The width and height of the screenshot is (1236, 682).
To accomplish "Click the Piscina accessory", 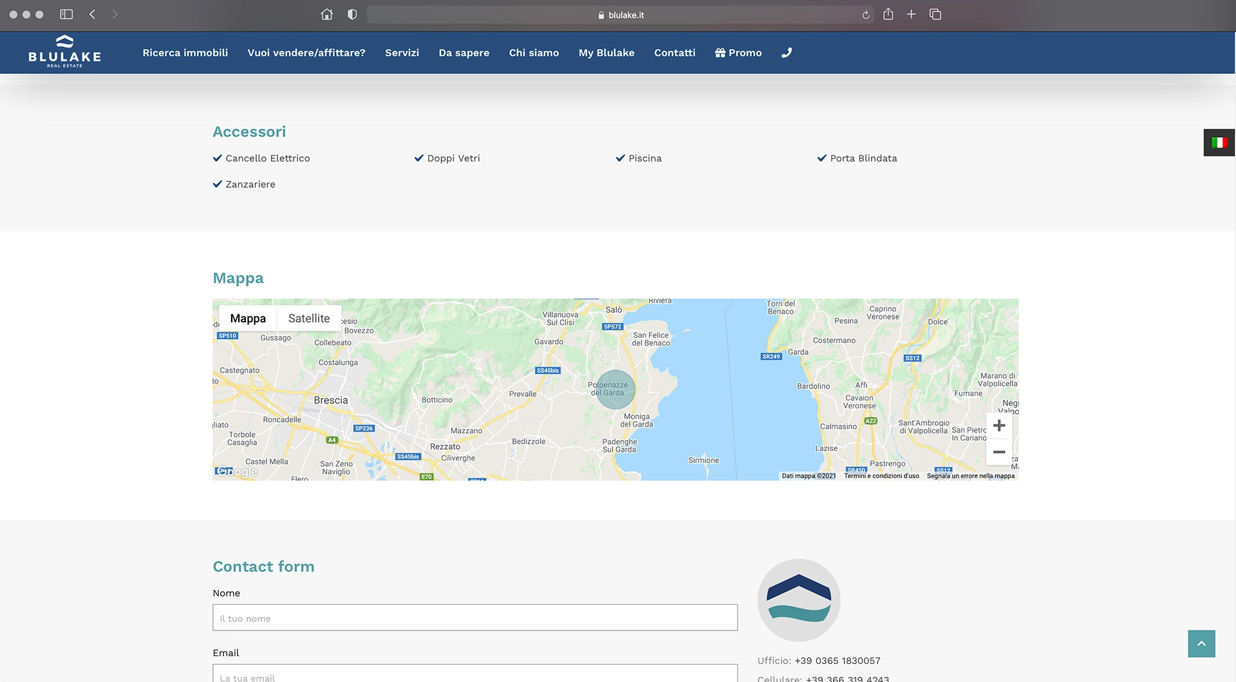I will click(x=639, y=158).
